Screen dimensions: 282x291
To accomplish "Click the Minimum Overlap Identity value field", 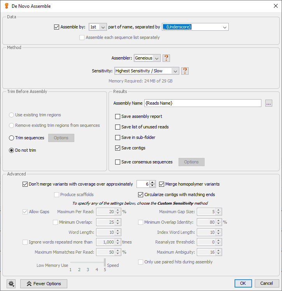I will 206,222.
